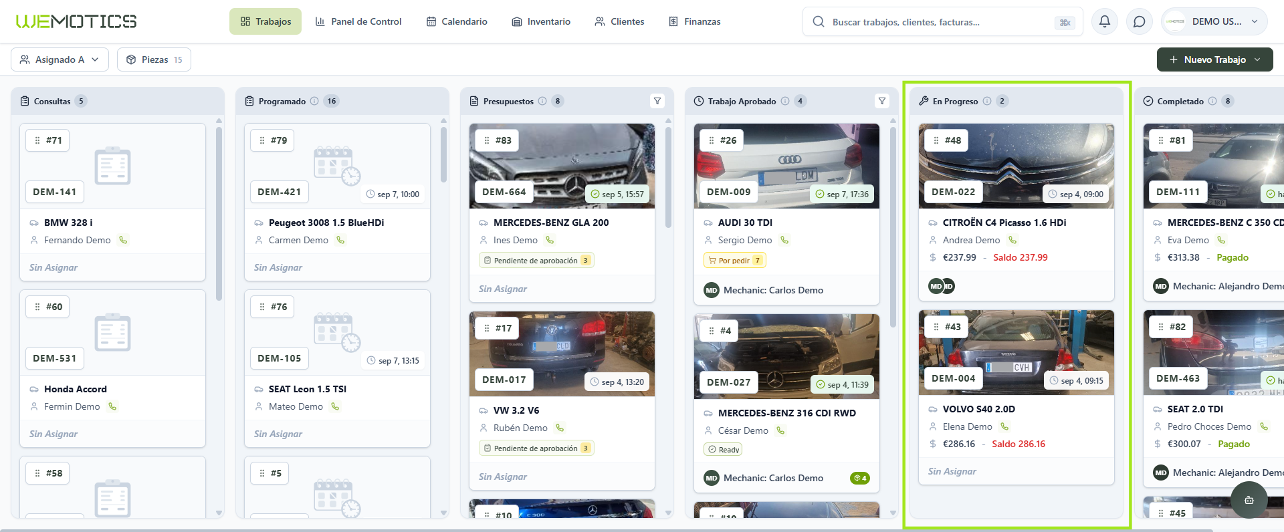1284x532 pixels.
Task: Open the Finanzas tab
Action: click(695, 21)
